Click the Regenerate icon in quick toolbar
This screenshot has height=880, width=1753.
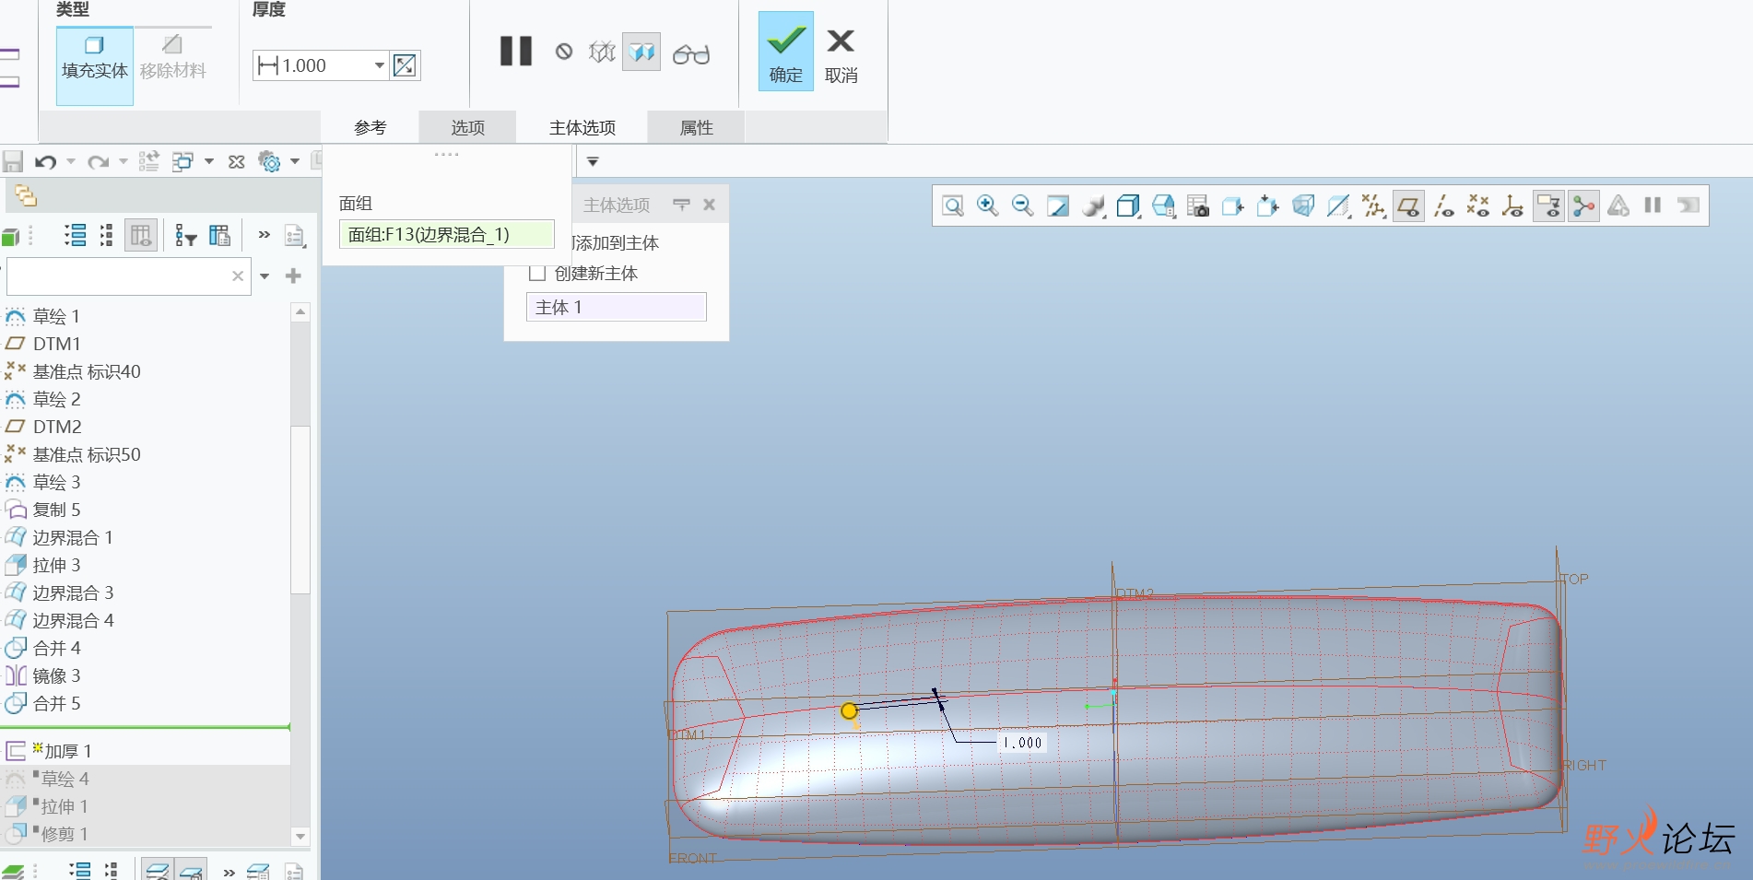(148, 162)
